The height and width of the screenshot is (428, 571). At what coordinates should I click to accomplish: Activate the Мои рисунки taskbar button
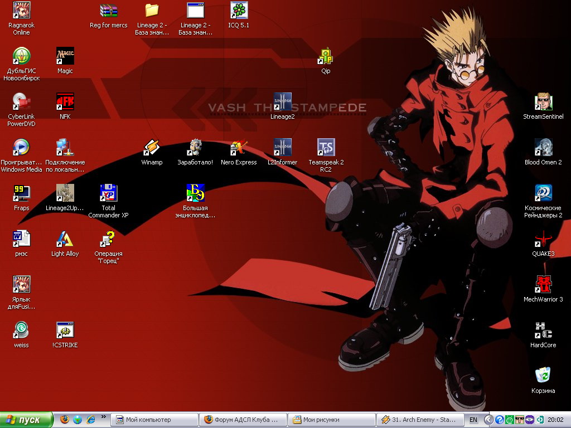coord(332,420)
